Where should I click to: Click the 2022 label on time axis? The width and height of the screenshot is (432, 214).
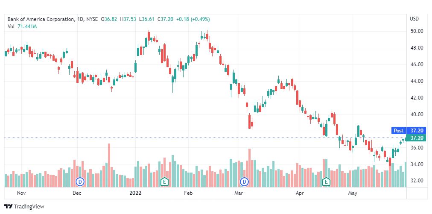coord(135,193)
